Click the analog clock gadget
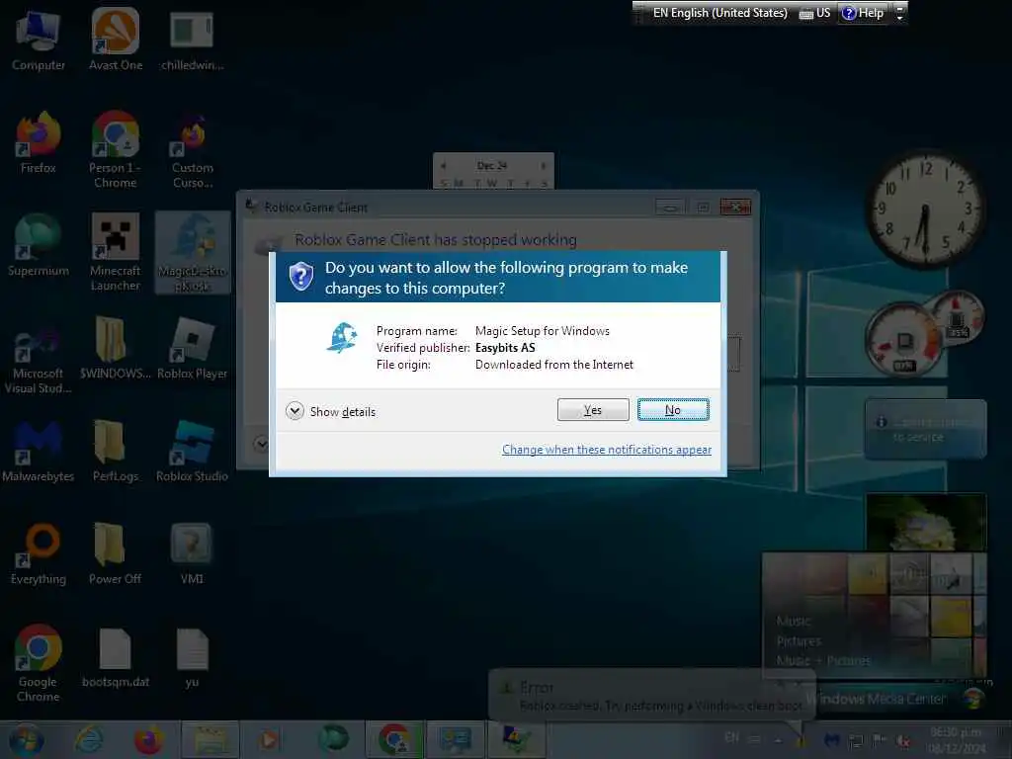The height and width of the screenshot is (759, 1012). (925, 210)
